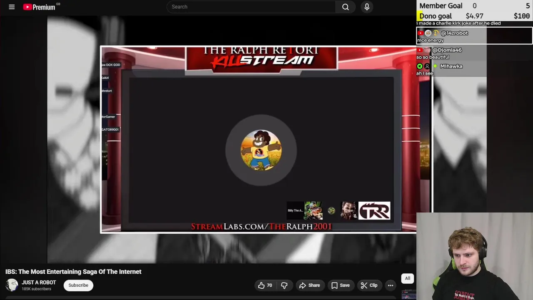Open JUST A ROBOT channel avatar
533x300 pixels.
12,285
